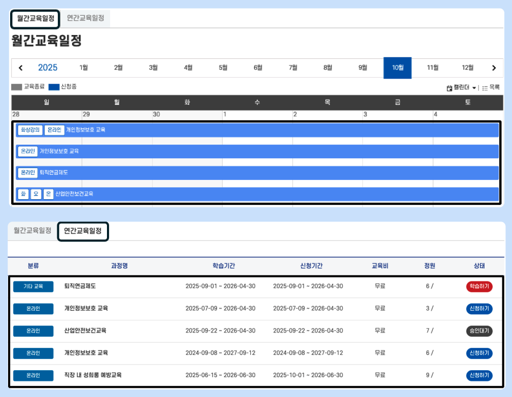Image resolution: width=512 pixels, height=397 pixels.
Task: Click 승인대기 status for 산업안전보건교육
Action: coord(479,331)
